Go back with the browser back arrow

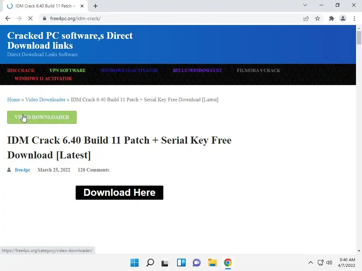click(8, 18)
